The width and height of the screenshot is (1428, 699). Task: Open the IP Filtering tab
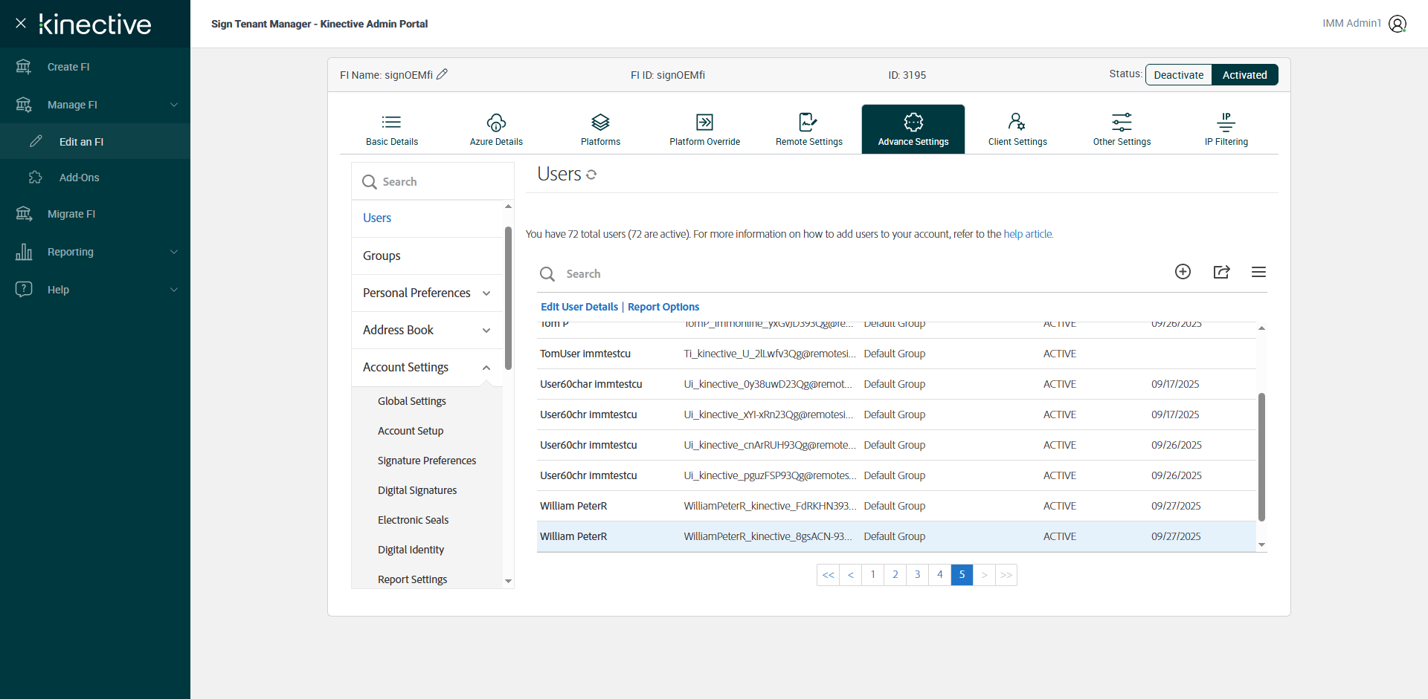point(1226,129)
